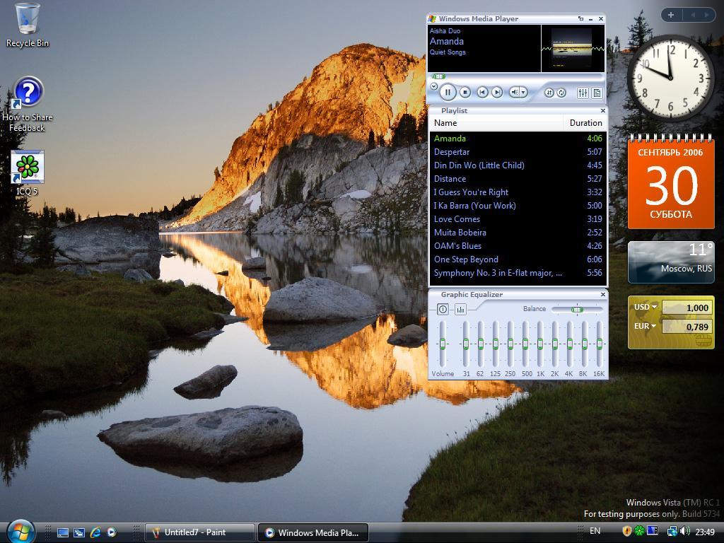Open the Recycle Bin desktop icon
The image size is (724, 543).
click(x=28, y=26)
